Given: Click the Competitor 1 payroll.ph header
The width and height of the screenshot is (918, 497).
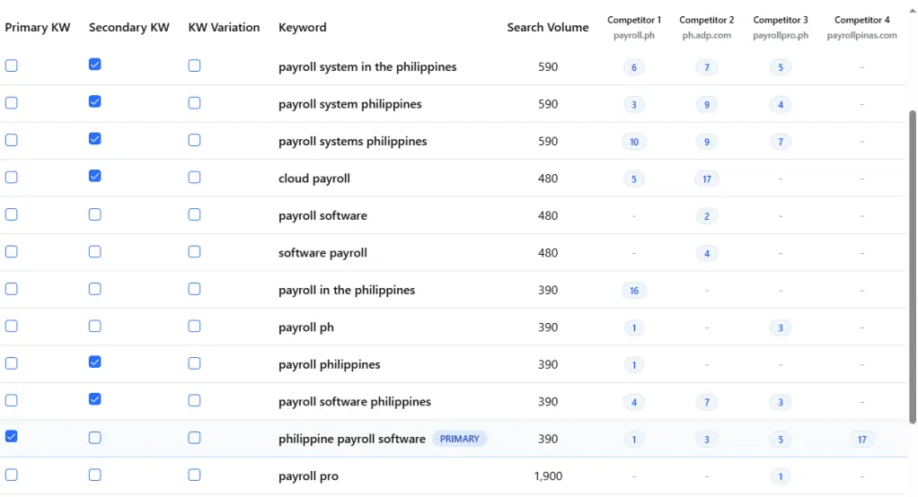Looking at the screenshot, I should coord(634,28).
